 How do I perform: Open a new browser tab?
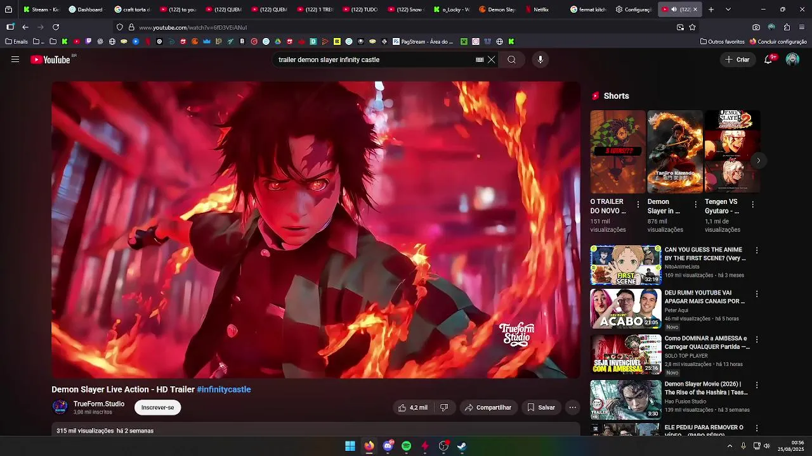click(711, 9)
